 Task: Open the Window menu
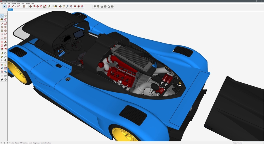[28, 3]
